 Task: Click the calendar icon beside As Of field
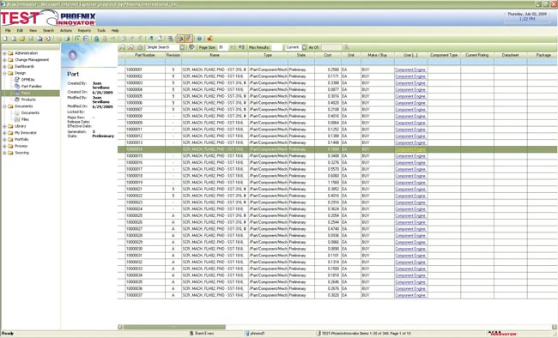click(346, 47)
